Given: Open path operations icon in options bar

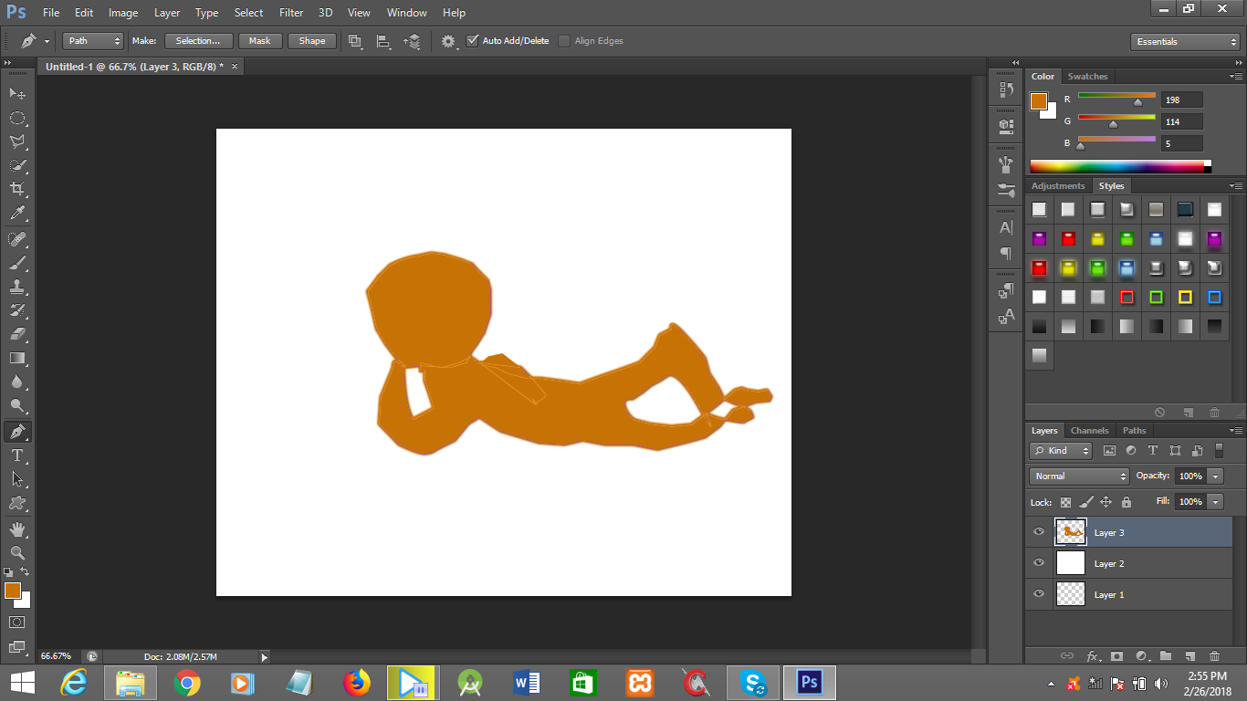Looking at the screenshot, I should point(355,41).
